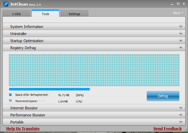
Task: Click the Registry Defrag up-chevron icon
Action: tap(181, 47)
